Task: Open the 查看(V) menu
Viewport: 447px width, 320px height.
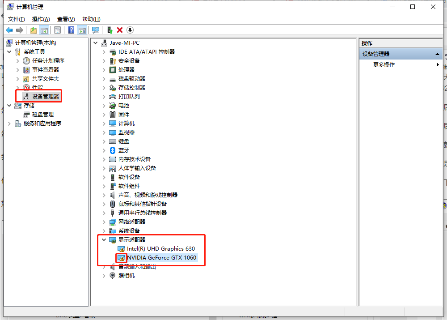Action: pyautogui.click(x=66, y=19)
